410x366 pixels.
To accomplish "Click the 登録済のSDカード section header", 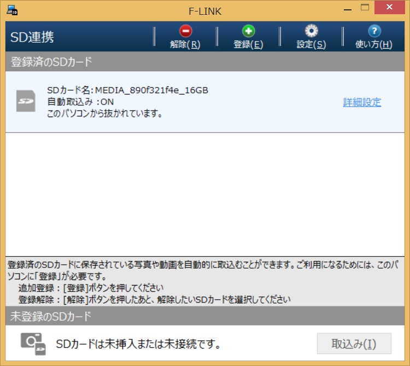I will tap(52, 62).
